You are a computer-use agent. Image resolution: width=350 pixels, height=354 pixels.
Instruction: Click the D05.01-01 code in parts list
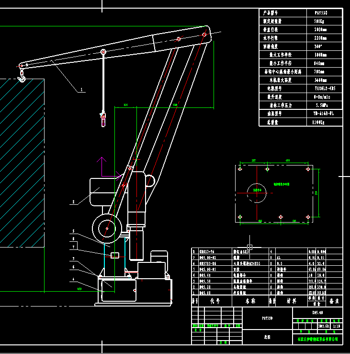point(208,270)
